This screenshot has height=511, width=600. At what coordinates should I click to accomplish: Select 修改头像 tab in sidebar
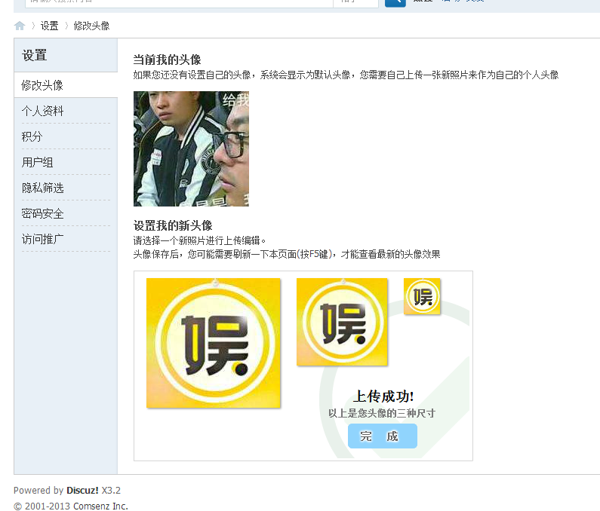pyautogui.click(x=66, y=85)
